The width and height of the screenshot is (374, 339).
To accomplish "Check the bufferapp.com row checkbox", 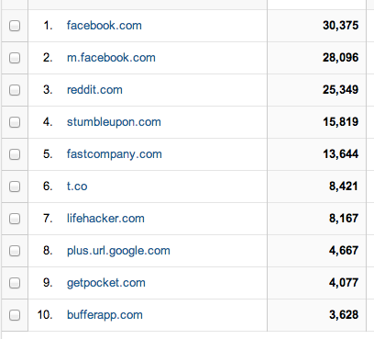I will click(15, 315).
